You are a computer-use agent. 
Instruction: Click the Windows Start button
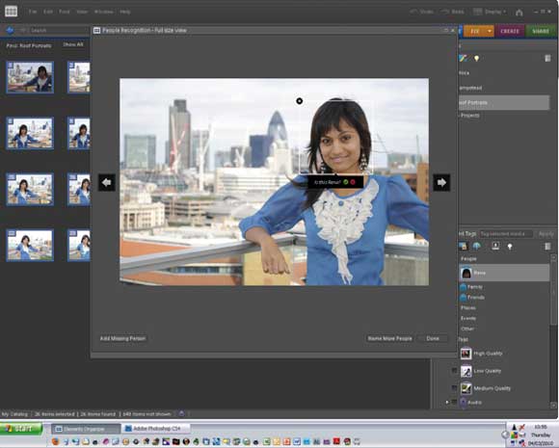[x=21, y=429]
